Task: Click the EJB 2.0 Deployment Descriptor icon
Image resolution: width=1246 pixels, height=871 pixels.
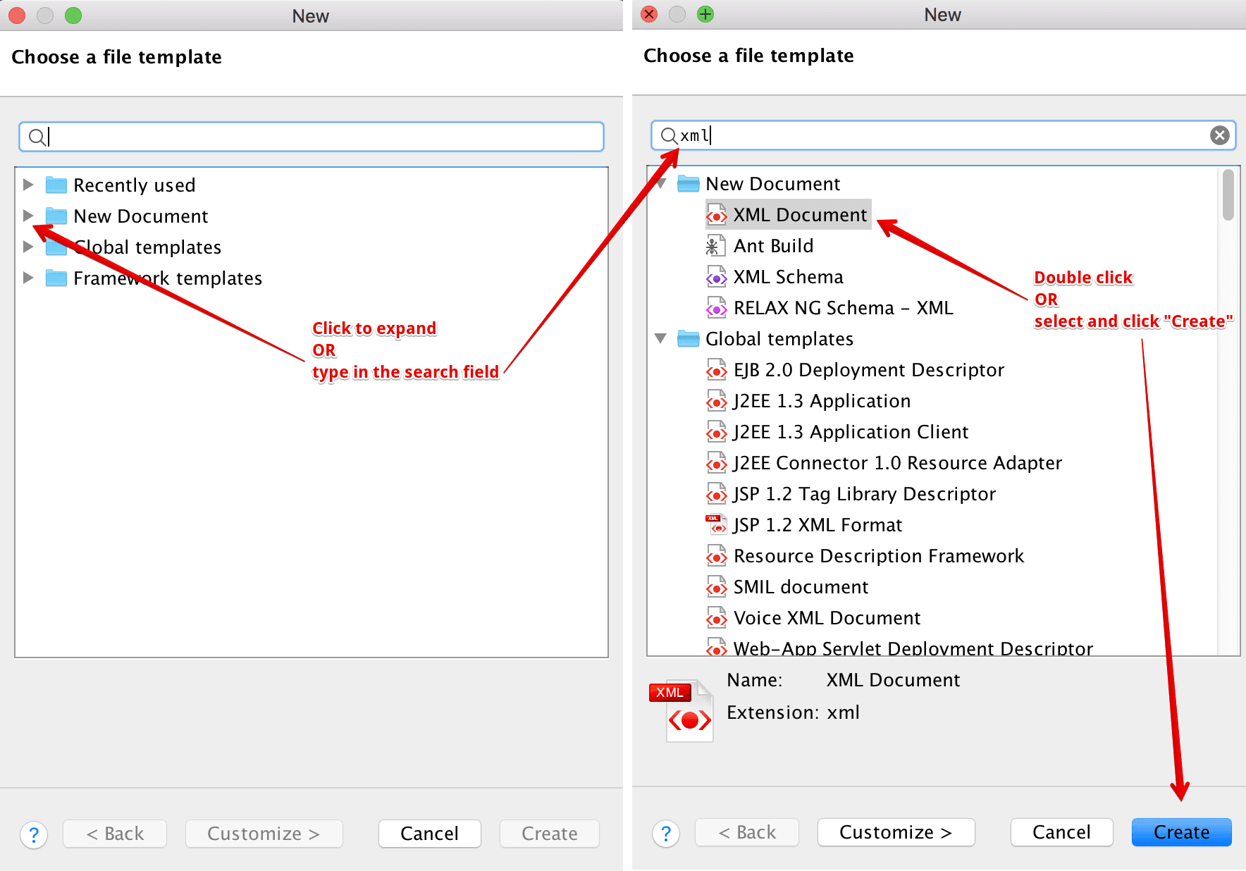Action: click(716, 370)
